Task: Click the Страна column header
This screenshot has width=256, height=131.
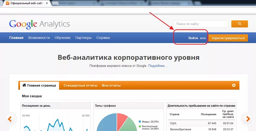Action: 174,114
